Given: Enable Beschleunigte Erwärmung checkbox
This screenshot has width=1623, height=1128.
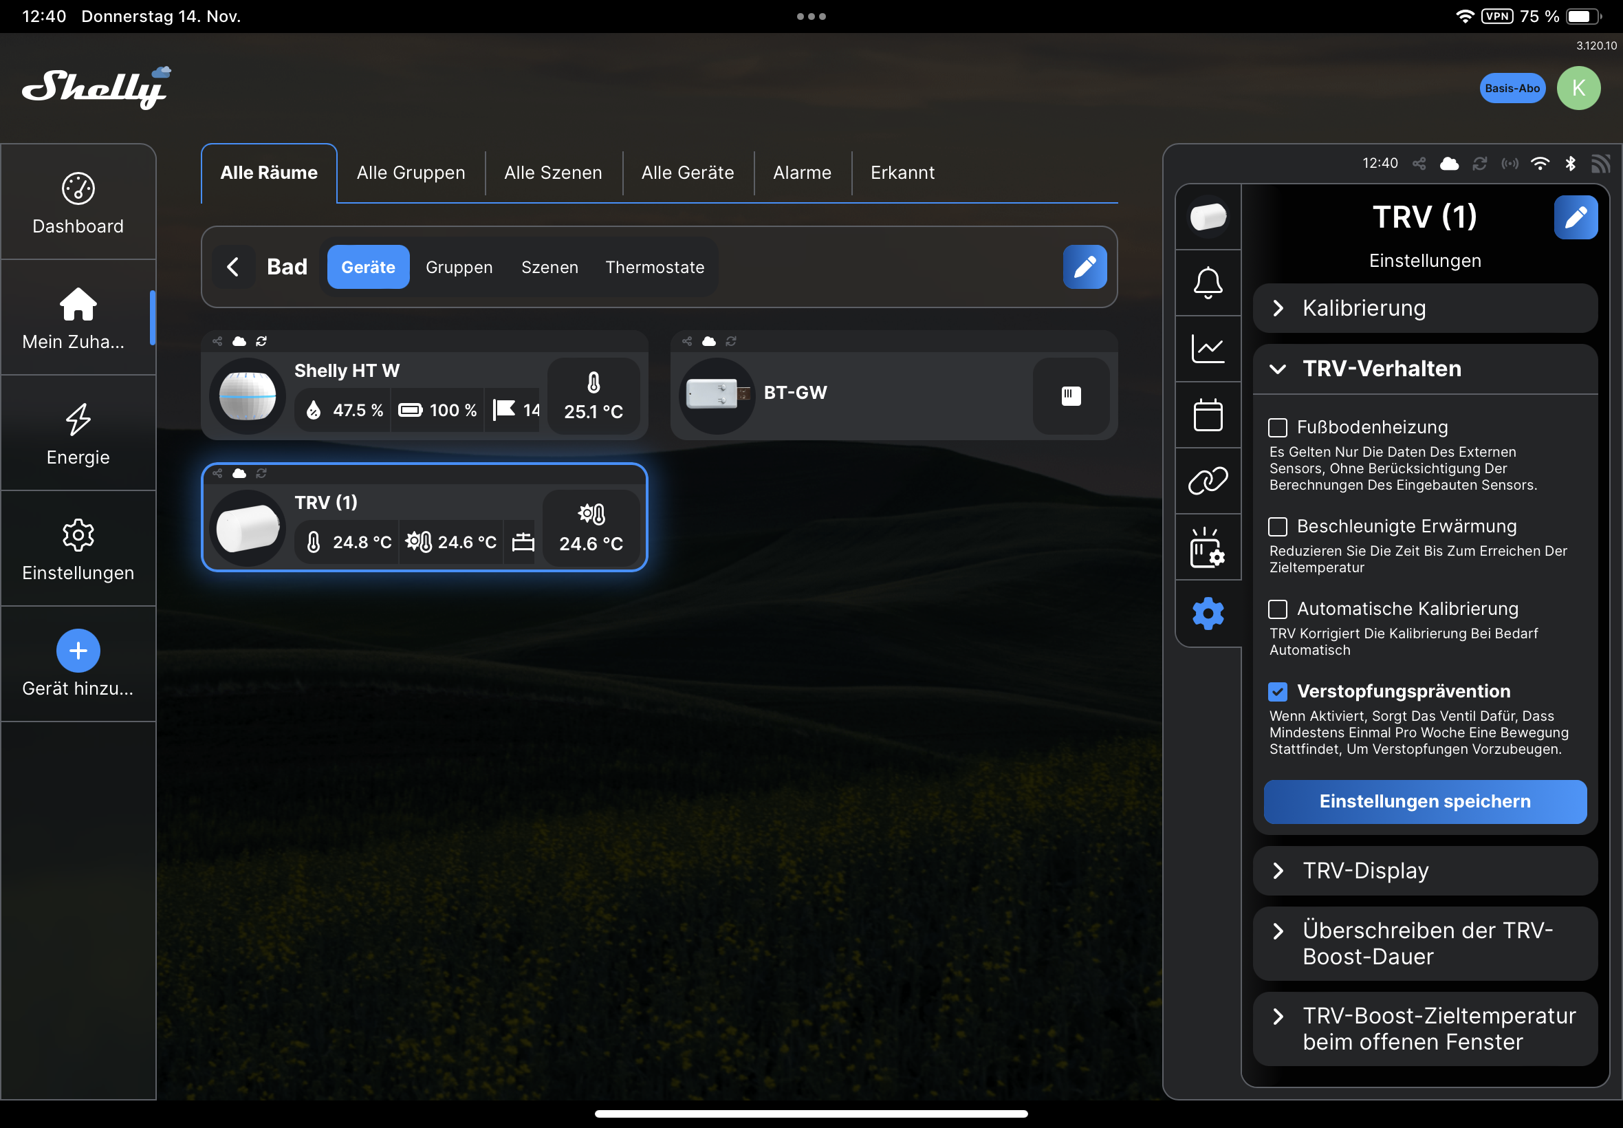Looking at the screenshot, I should pyautogui.click(x=1278, y=527).
